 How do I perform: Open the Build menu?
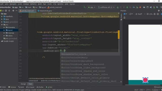(40, 4)
